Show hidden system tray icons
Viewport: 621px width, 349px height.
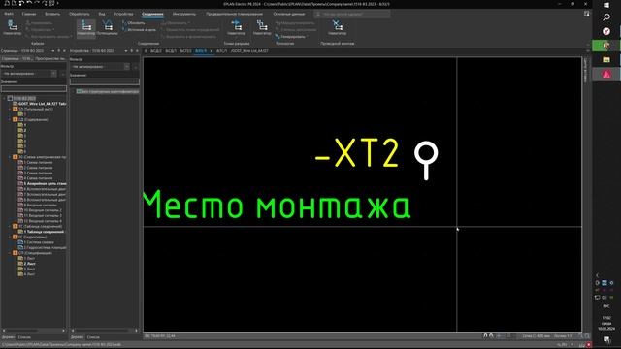tap(598, 275)
